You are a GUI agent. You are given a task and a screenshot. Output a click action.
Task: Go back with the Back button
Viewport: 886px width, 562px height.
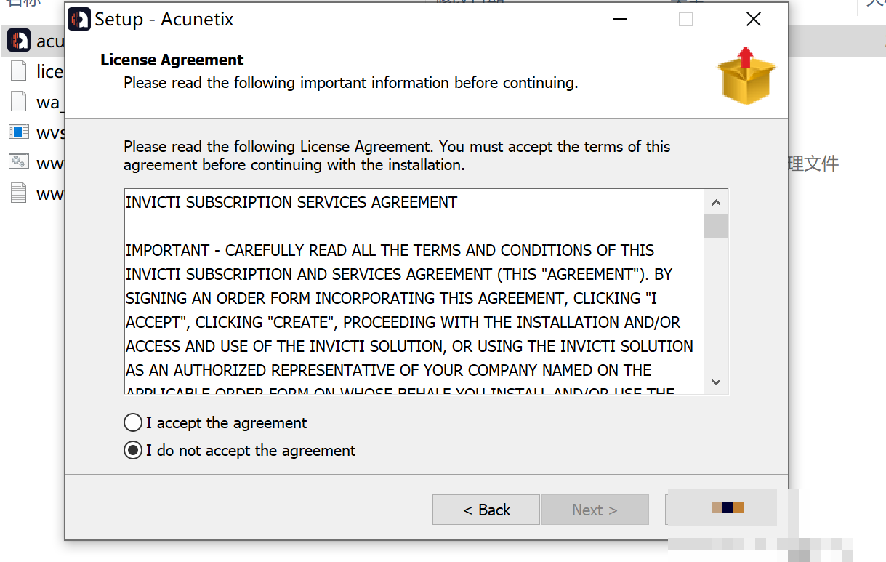486,510
